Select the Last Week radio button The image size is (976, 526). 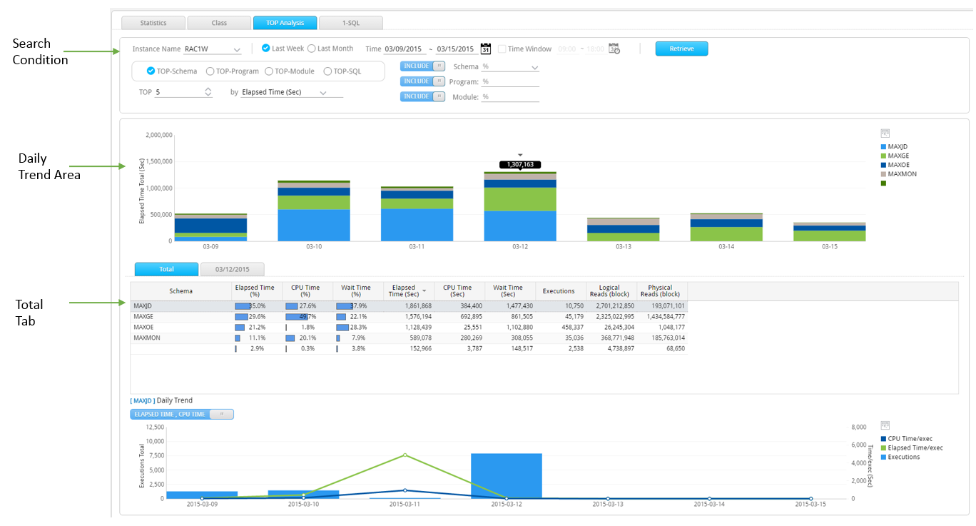tap(266, 49)
